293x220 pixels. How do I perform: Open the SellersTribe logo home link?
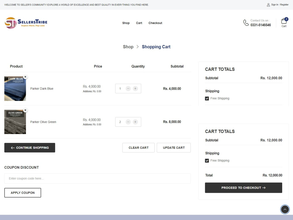(26, 23)
